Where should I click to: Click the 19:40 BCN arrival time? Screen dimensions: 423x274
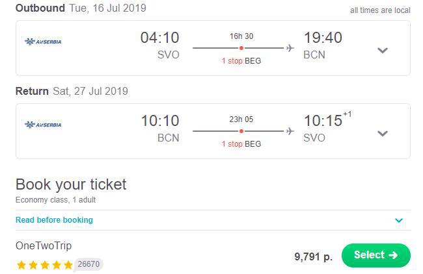tap(323, 45)
